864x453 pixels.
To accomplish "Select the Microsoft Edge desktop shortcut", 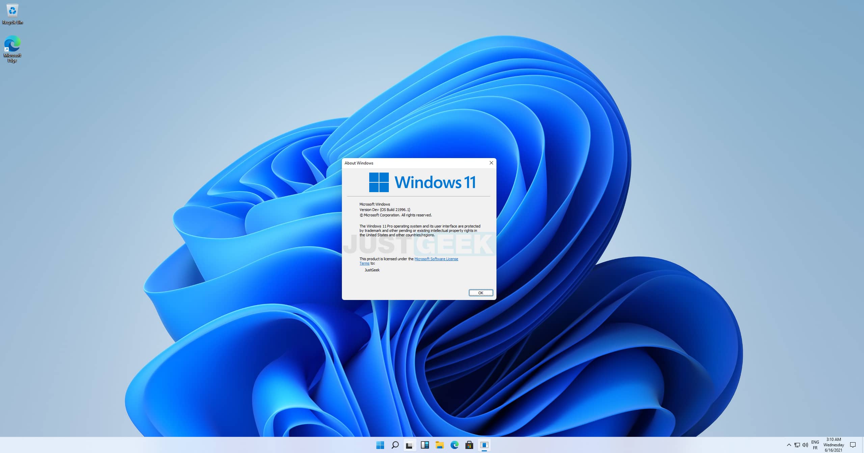I will tap(12, 49).
